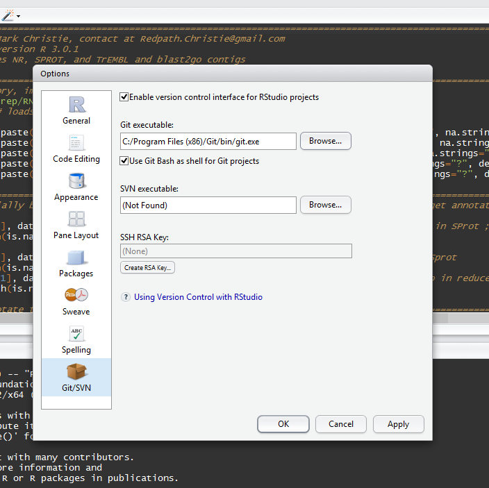Toggle Enable version control interface checkbox
This screenshot has width=489, height=488.
point(124,97)
